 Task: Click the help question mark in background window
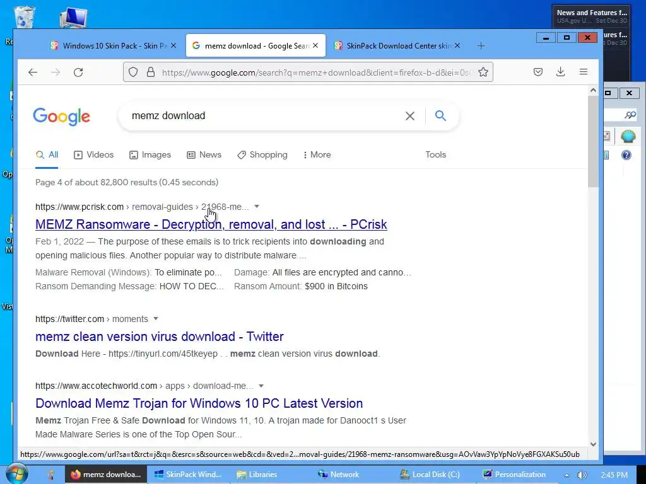626,155
